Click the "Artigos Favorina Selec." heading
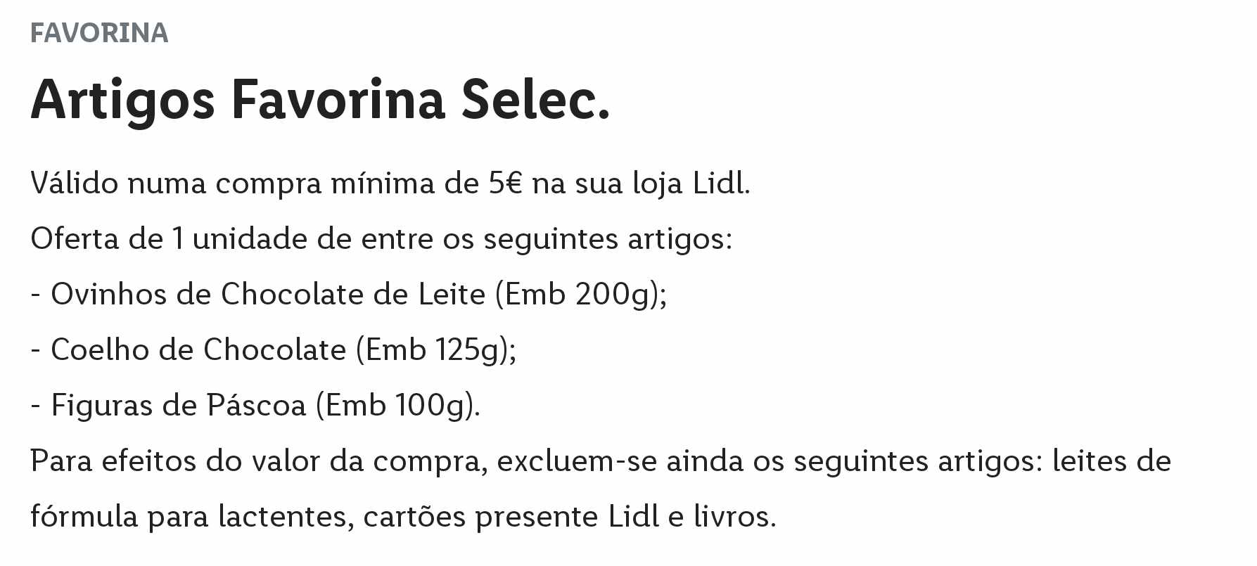The image size is (1257, 566). [320, 100]
